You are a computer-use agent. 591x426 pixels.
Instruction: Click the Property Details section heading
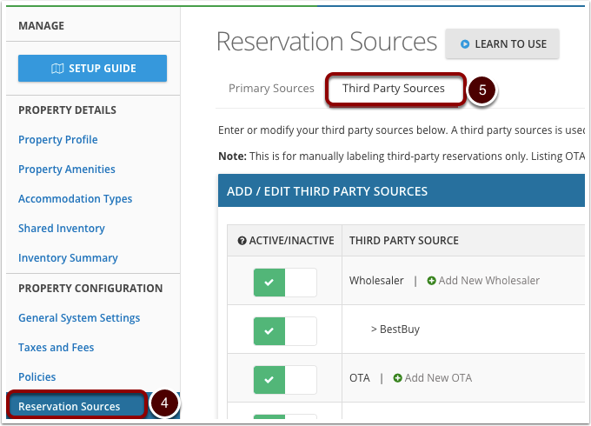[x=68, y=110]
